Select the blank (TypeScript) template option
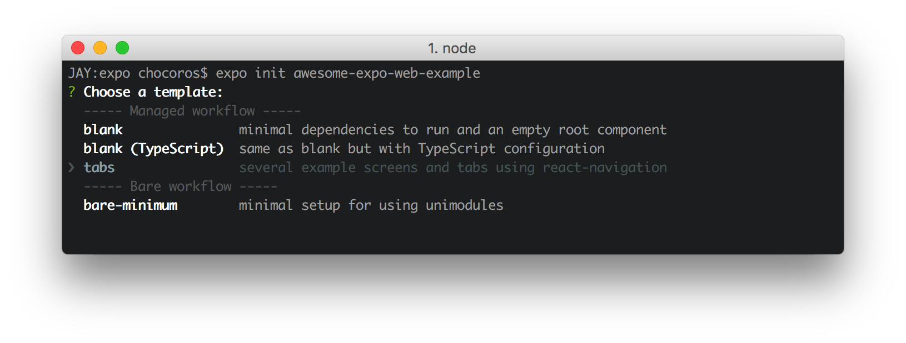 click(153, 149)
